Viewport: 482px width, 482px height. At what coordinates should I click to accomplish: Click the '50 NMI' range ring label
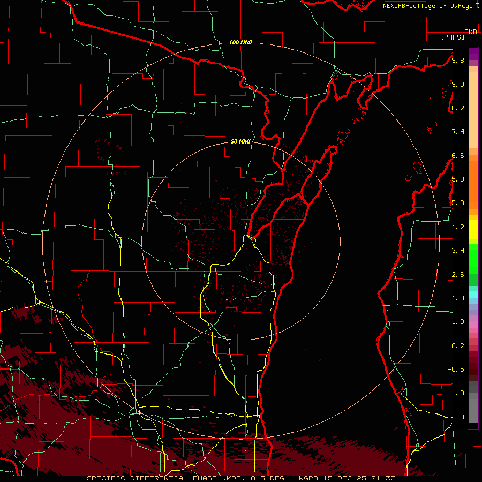point(240,141)
